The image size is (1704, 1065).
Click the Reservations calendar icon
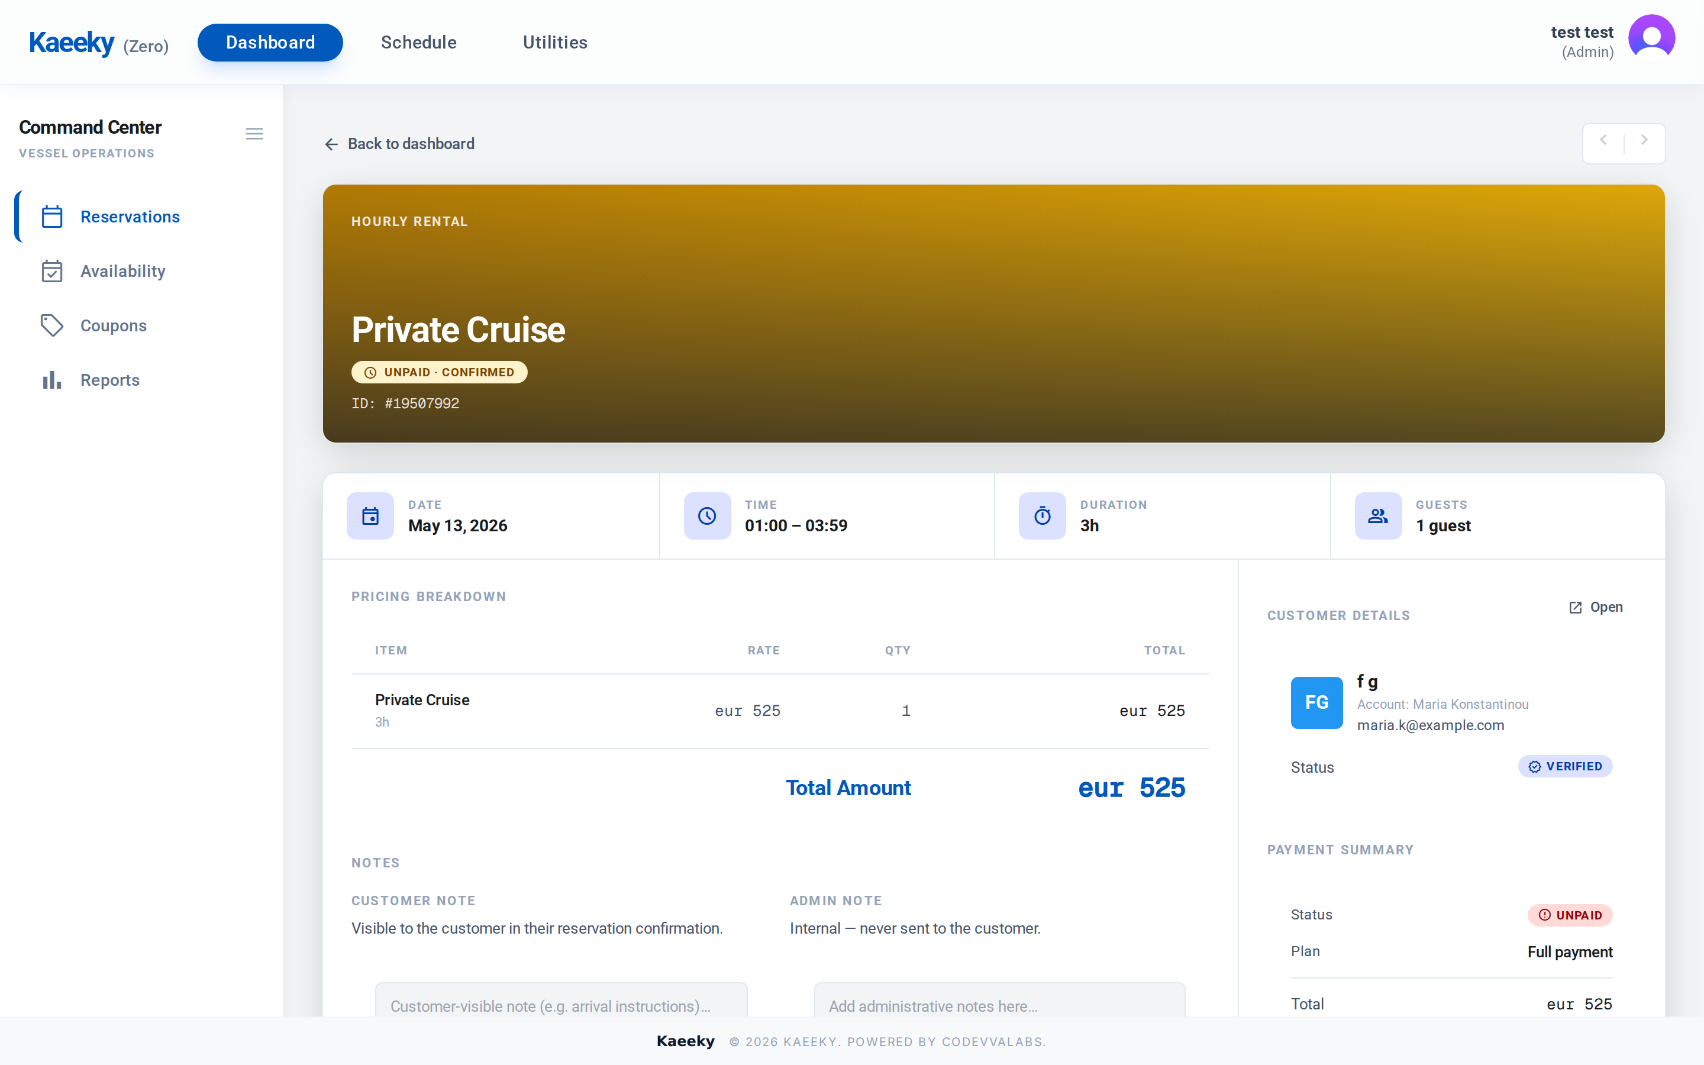tap(52, 216)
